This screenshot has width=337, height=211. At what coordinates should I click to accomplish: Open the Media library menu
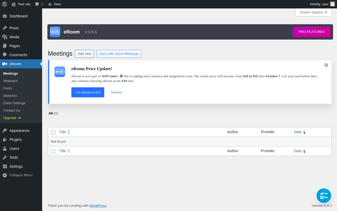(21, 37)
